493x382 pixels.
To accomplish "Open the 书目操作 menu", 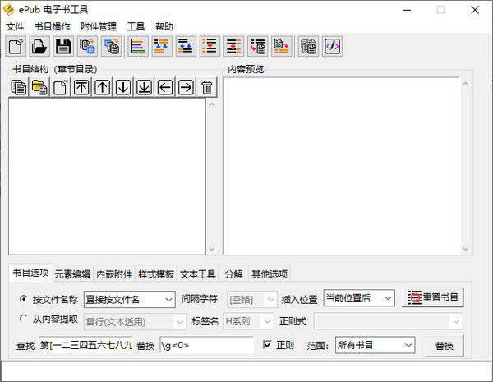I will [53, 26].
